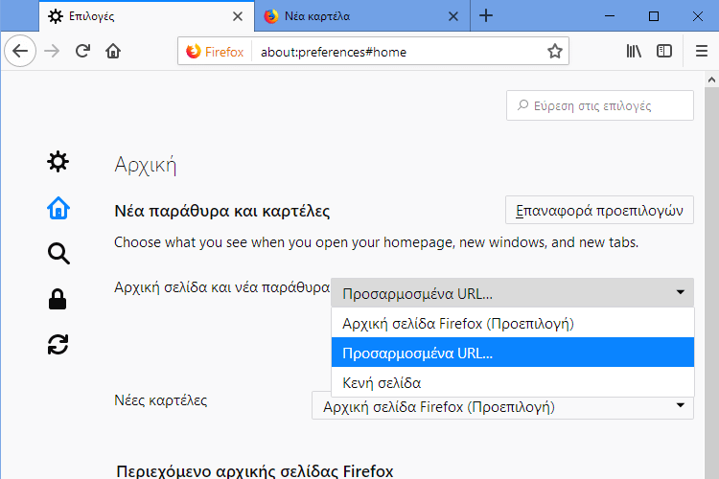
Task: Open a new tab with plus button
Action: 486,16
